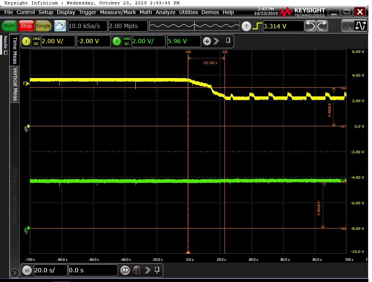Add a channel with plus icon
The width and height of the screenshot is (372, 282).
coord(207,41)
